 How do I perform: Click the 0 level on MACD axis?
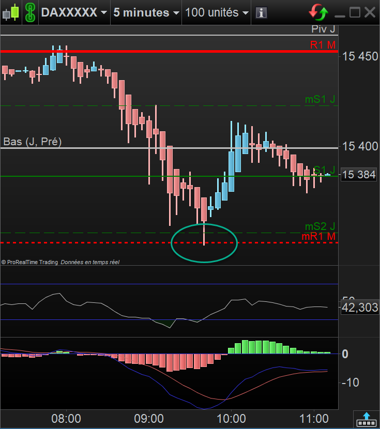click(345, 354)
